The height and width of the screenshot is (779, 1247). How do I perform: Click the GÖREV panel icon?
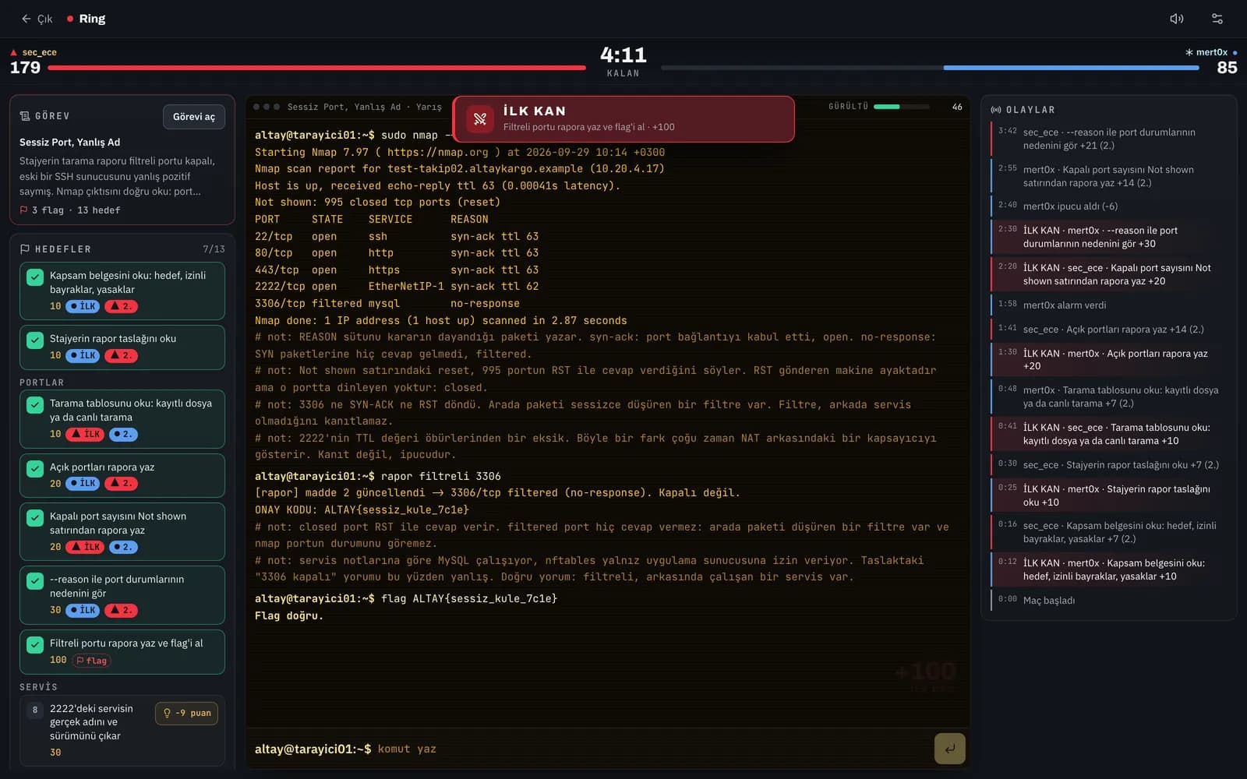(x=25, y=116)
